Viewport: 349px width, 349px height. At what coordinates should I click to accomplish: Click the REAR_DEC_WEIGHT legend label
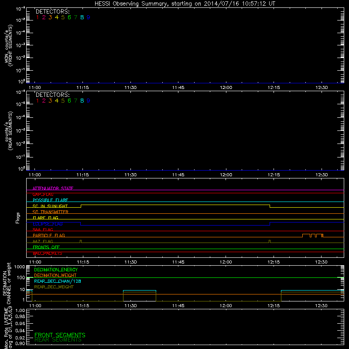[54, 287]
